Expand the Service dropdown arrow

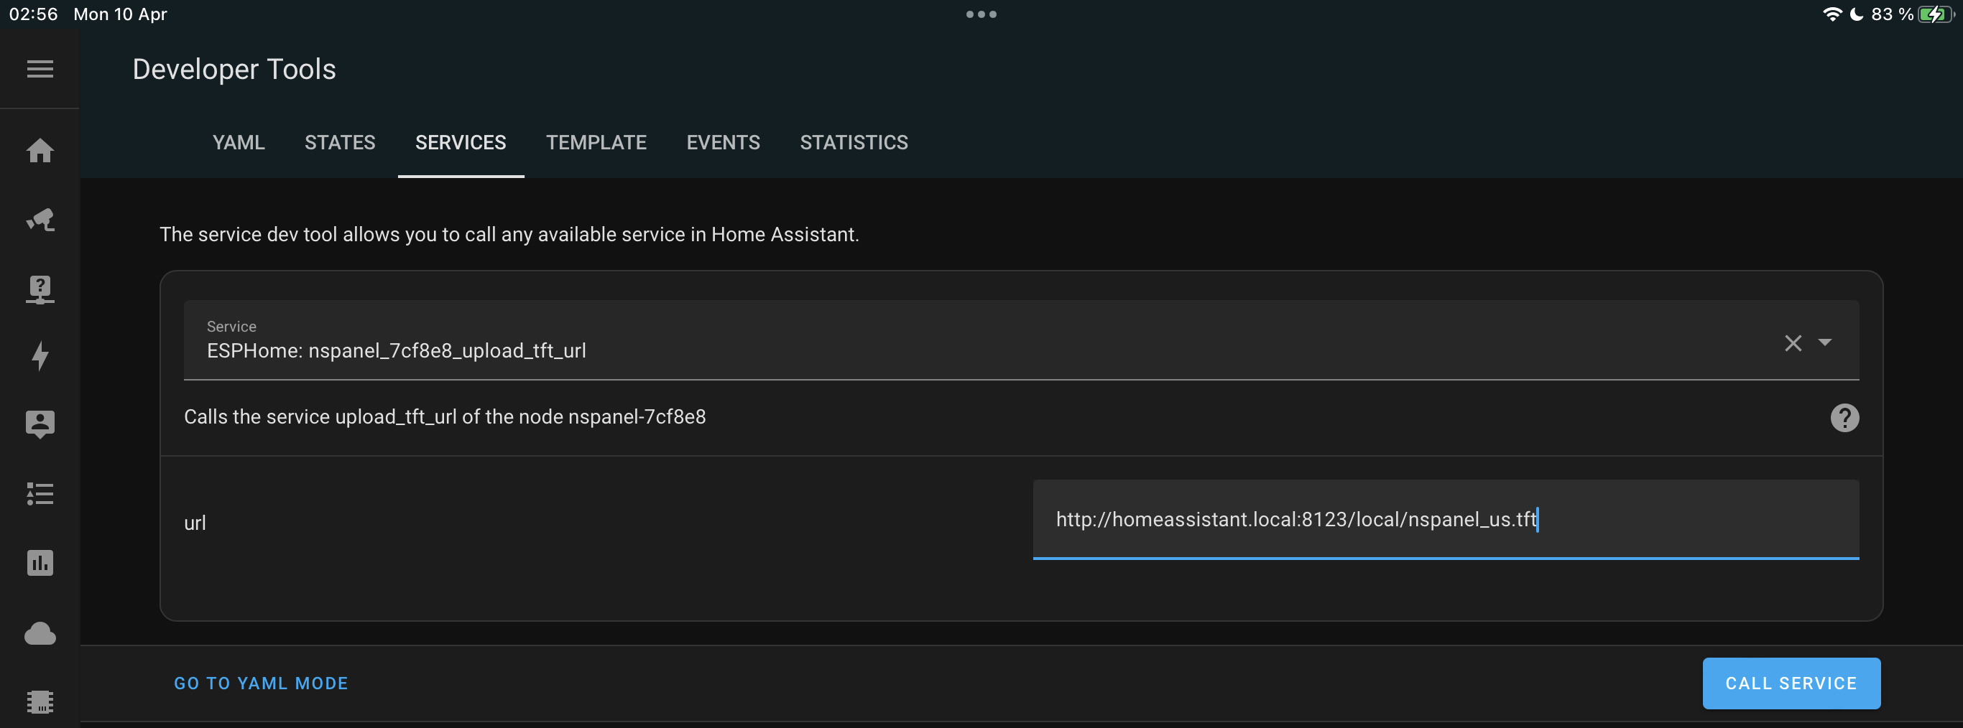1826,343
